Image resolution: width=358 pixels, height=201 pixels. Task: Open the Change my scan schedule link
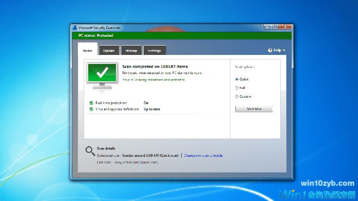click(x=203, y=155)
